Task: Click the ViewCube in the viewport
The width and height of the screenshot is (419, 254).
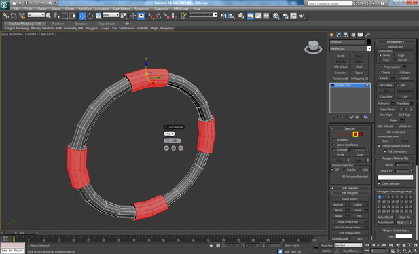Action: coord(313,46)
